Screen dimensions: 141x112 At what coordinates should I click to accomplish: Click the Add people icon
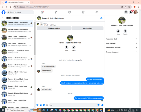pyautogui.click(x=67, y=47)
